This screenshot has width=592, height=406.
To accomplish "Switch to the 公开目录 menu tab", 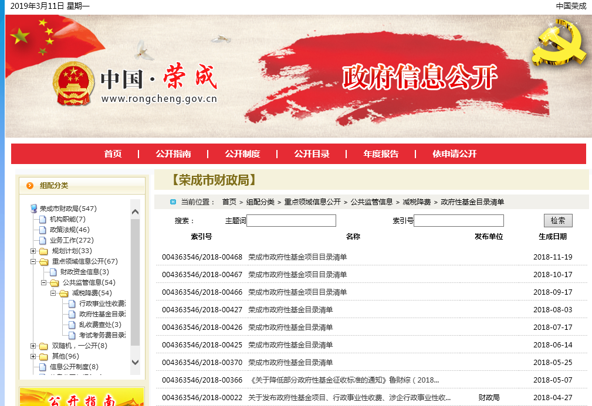I will pyautogui.click(x=312, y=153).
